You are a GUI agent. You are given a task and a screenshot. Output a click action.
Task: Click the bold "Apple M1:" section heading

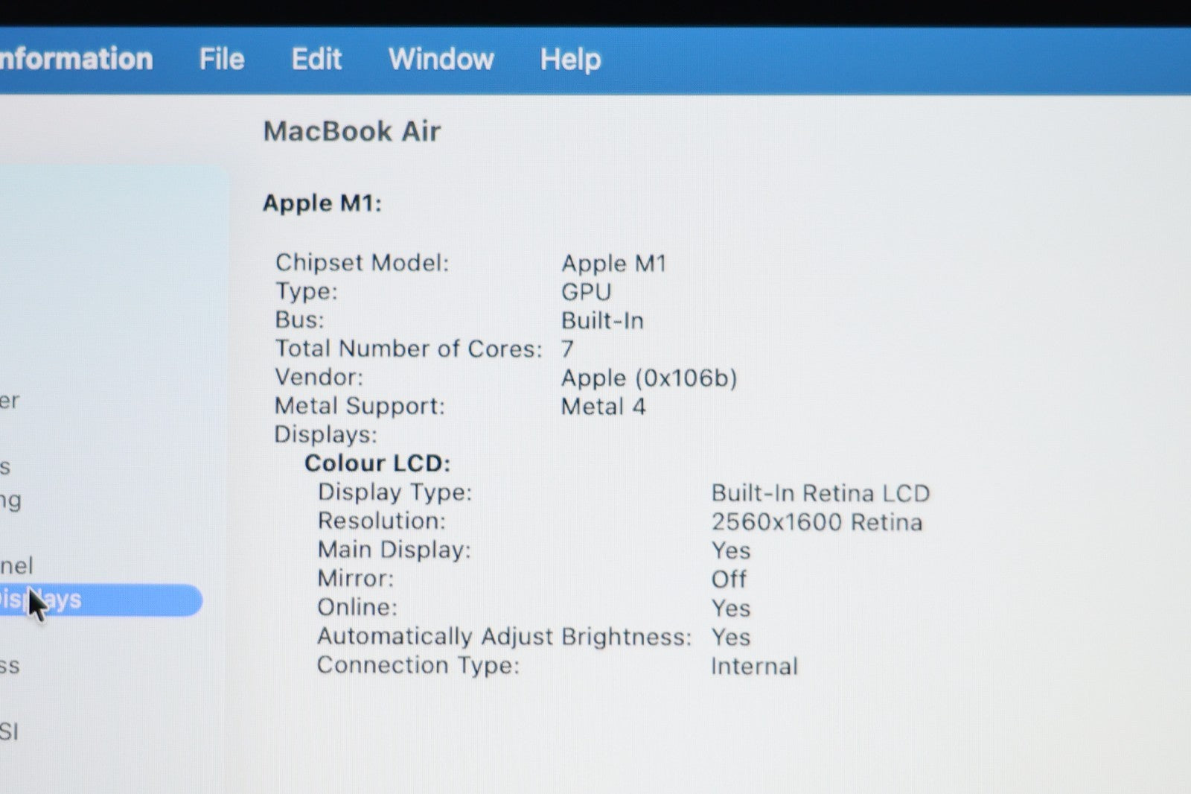pos(322,203)
